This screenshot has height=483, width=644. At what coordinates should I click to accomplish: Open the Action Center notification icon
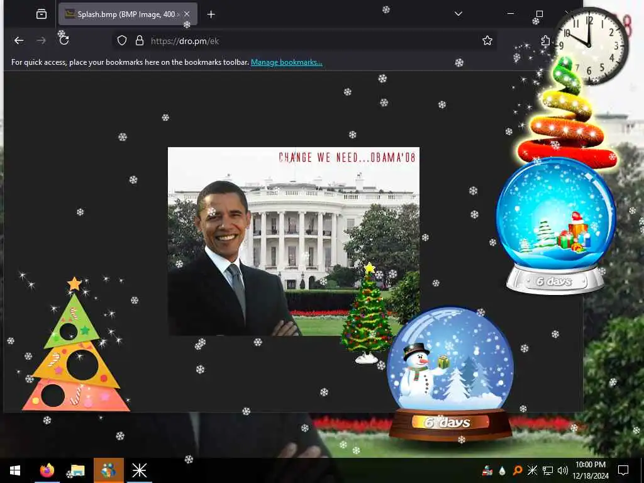tap(623, 470)
